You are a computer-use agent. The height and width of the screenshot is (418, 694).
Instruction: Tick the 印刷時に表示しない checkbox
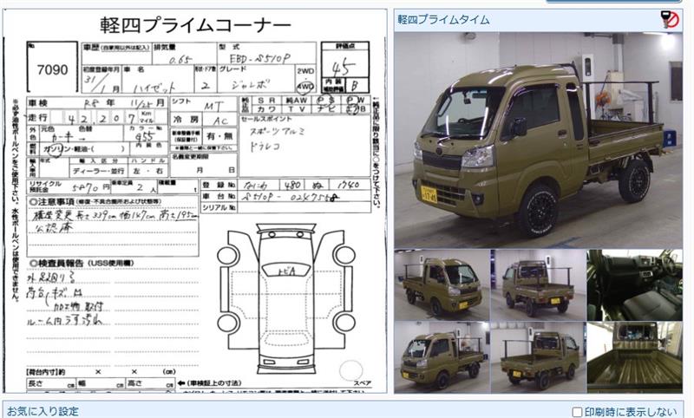tap(578, 411)
